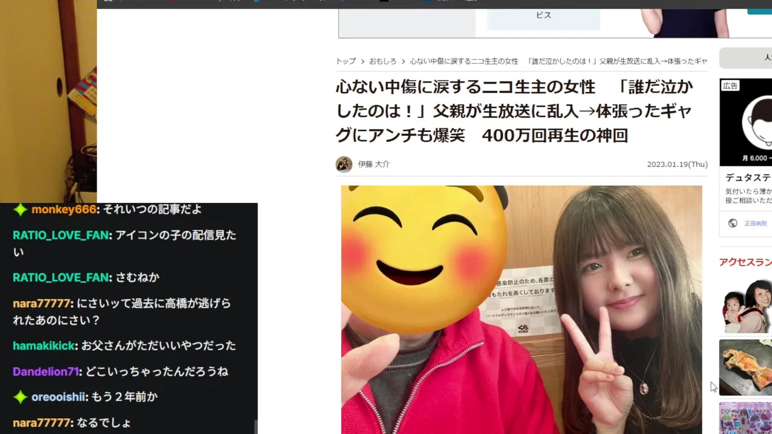Image resolution: width=772 pixels, height=434 pixels.
Task: Click the top banner advertisement
Action: coord(555,24)
